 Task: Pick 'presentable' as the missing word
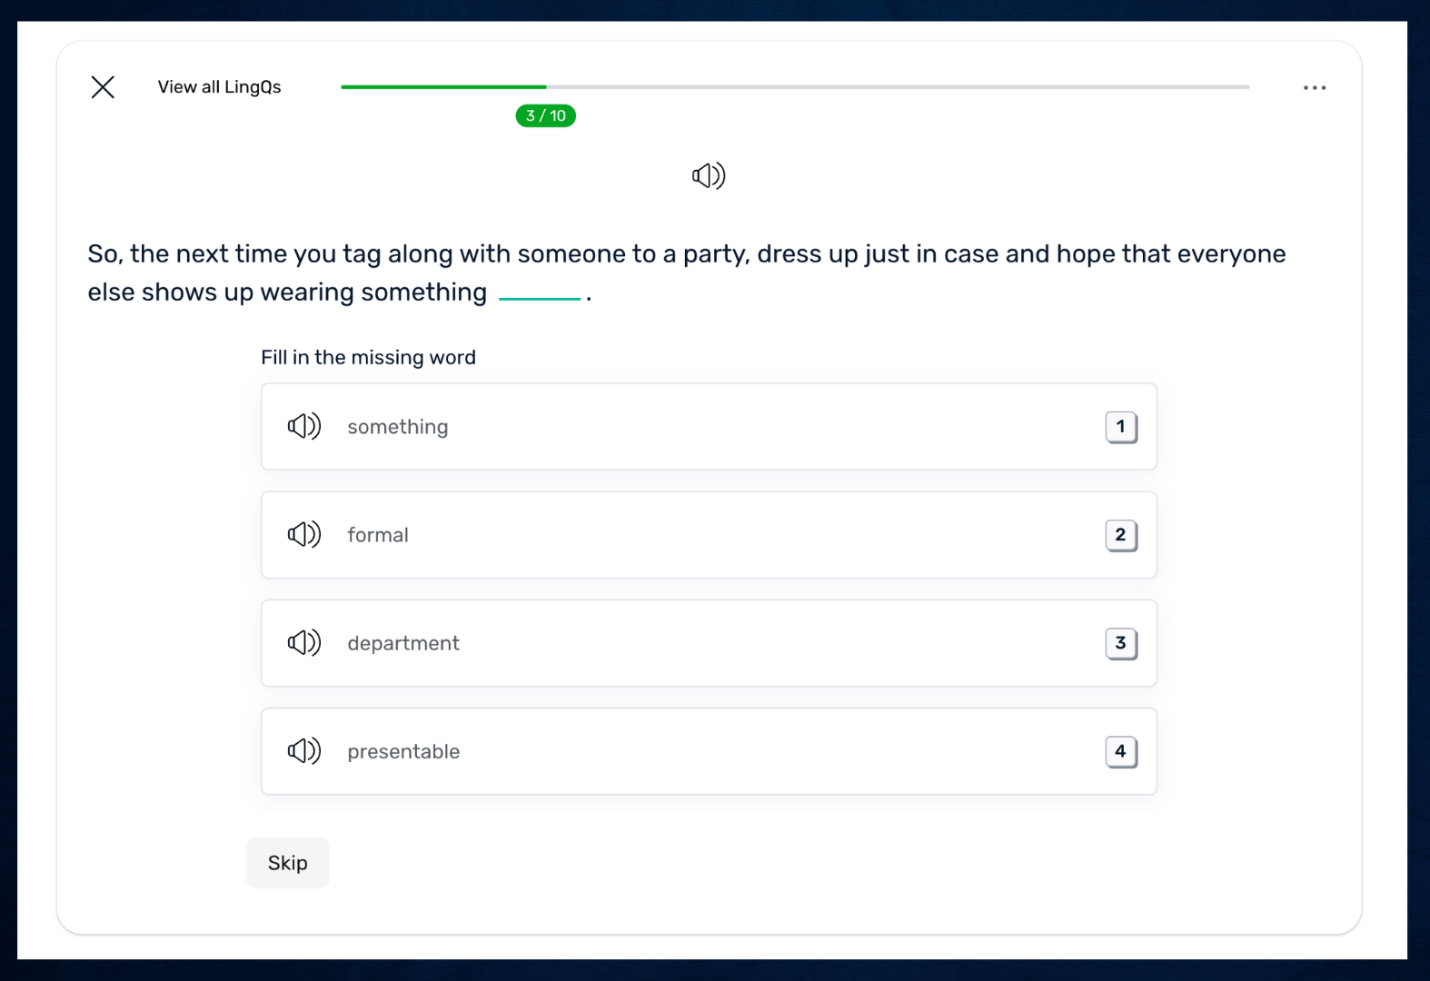[x=709, y=751]
